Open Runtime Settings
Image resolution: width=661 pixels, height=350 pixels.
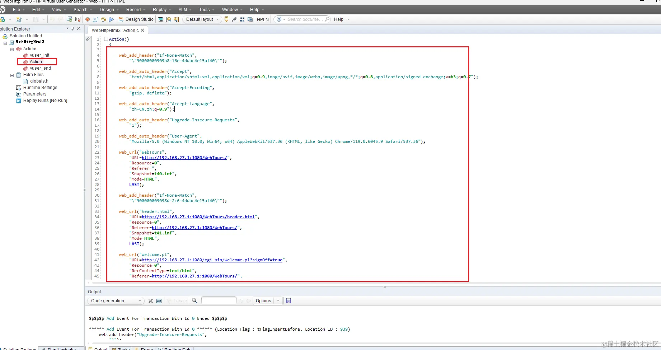[x=40, y=88]
